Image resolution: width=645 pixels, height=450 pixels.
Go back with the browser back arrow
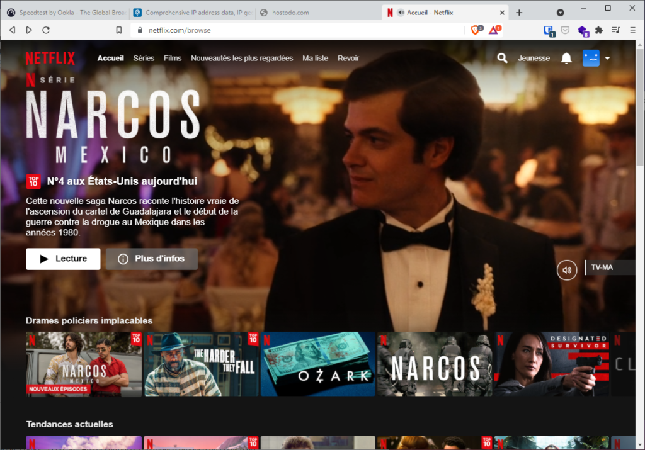(13, 30)
